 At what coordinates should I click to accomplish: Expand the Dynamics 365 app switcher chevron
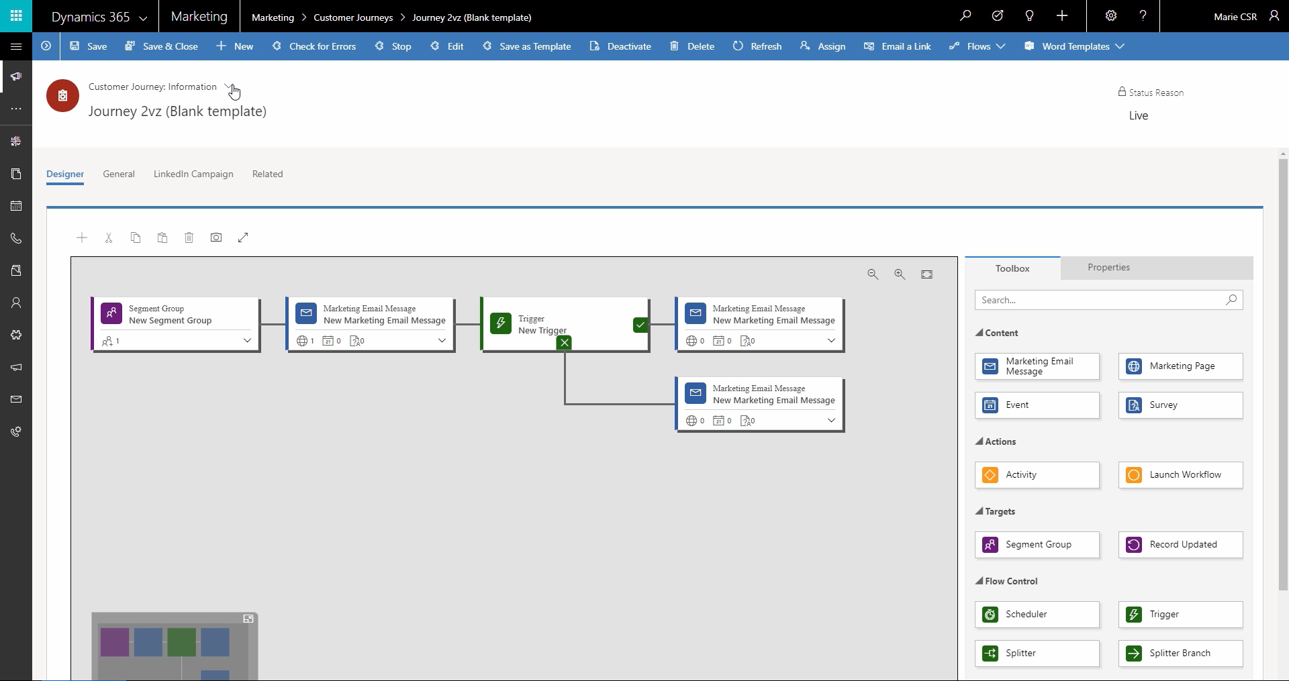[142, 18]
